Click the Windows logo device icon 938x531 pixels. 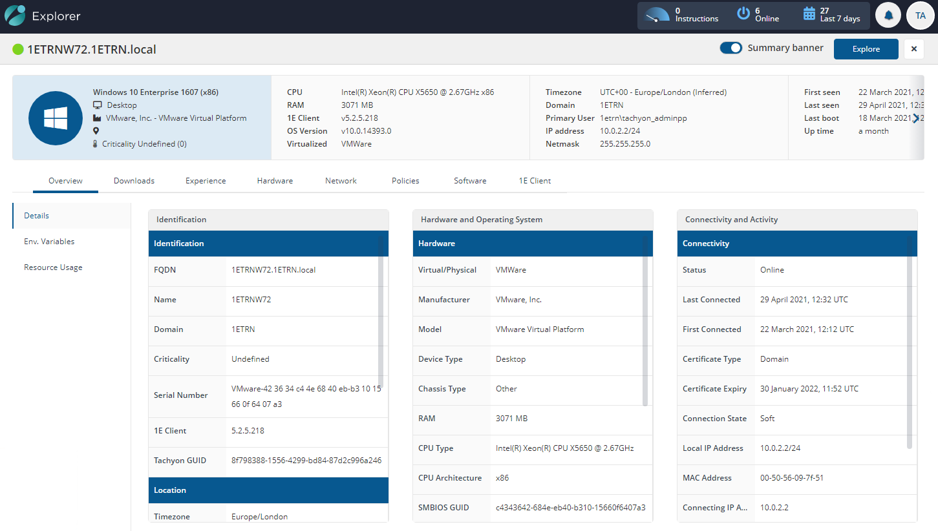point(55,118)
